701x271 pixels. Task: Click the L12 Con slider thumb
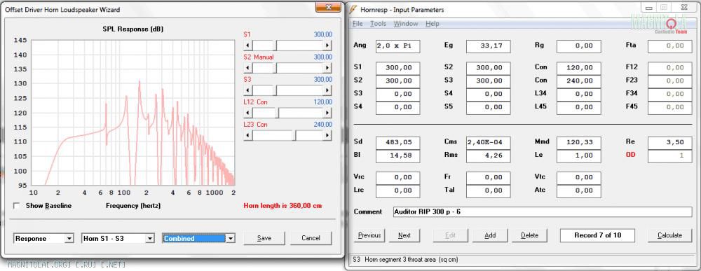coord(277,113)
